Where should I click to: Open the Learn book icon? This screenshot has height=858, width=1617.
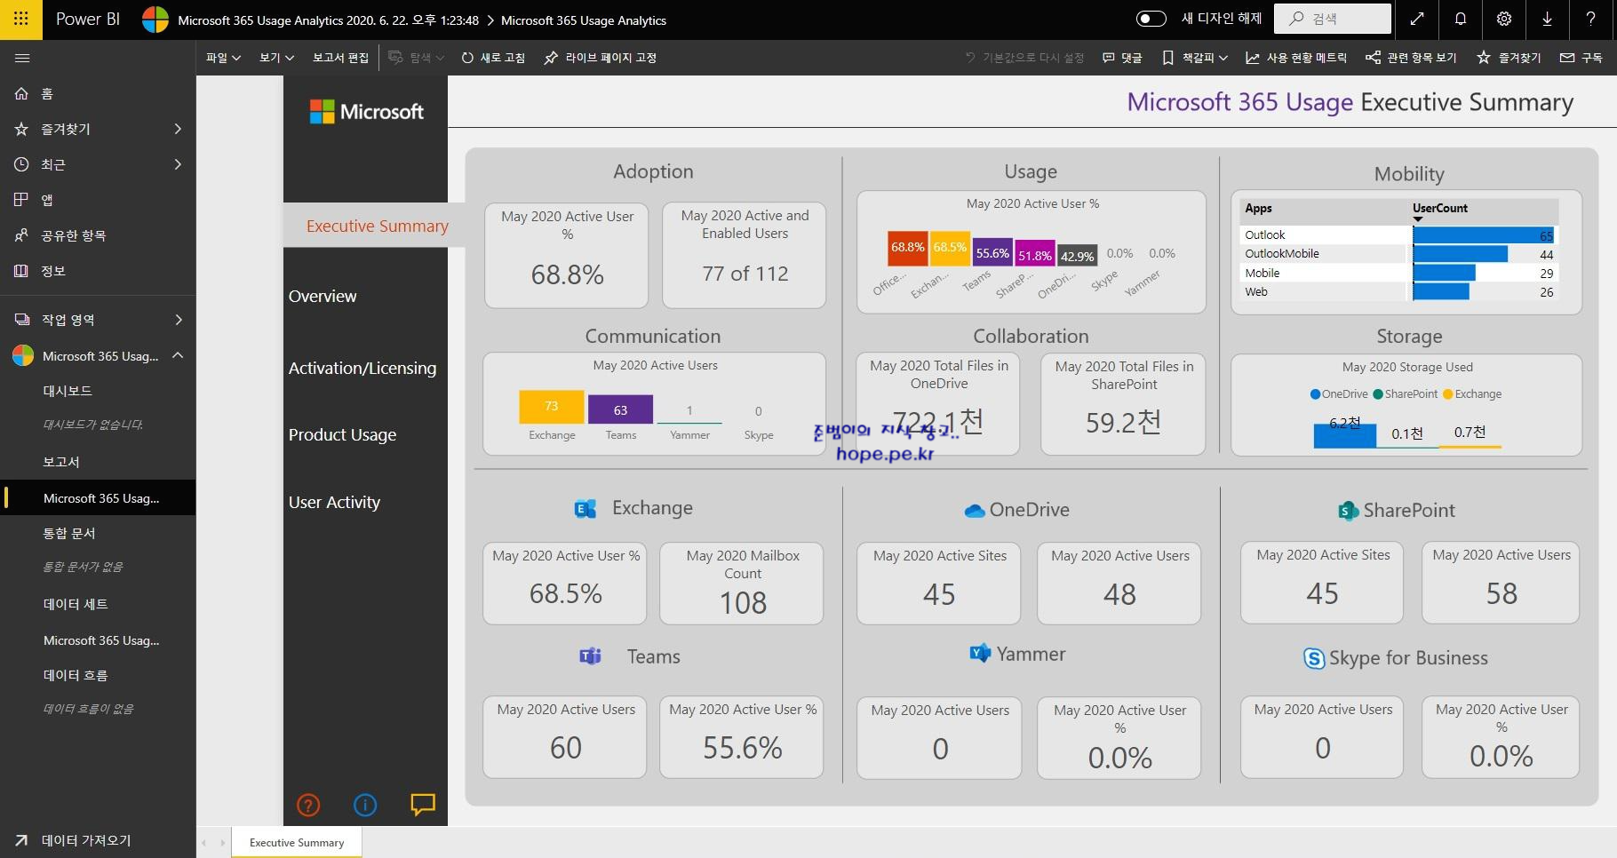tap(22, 271)
